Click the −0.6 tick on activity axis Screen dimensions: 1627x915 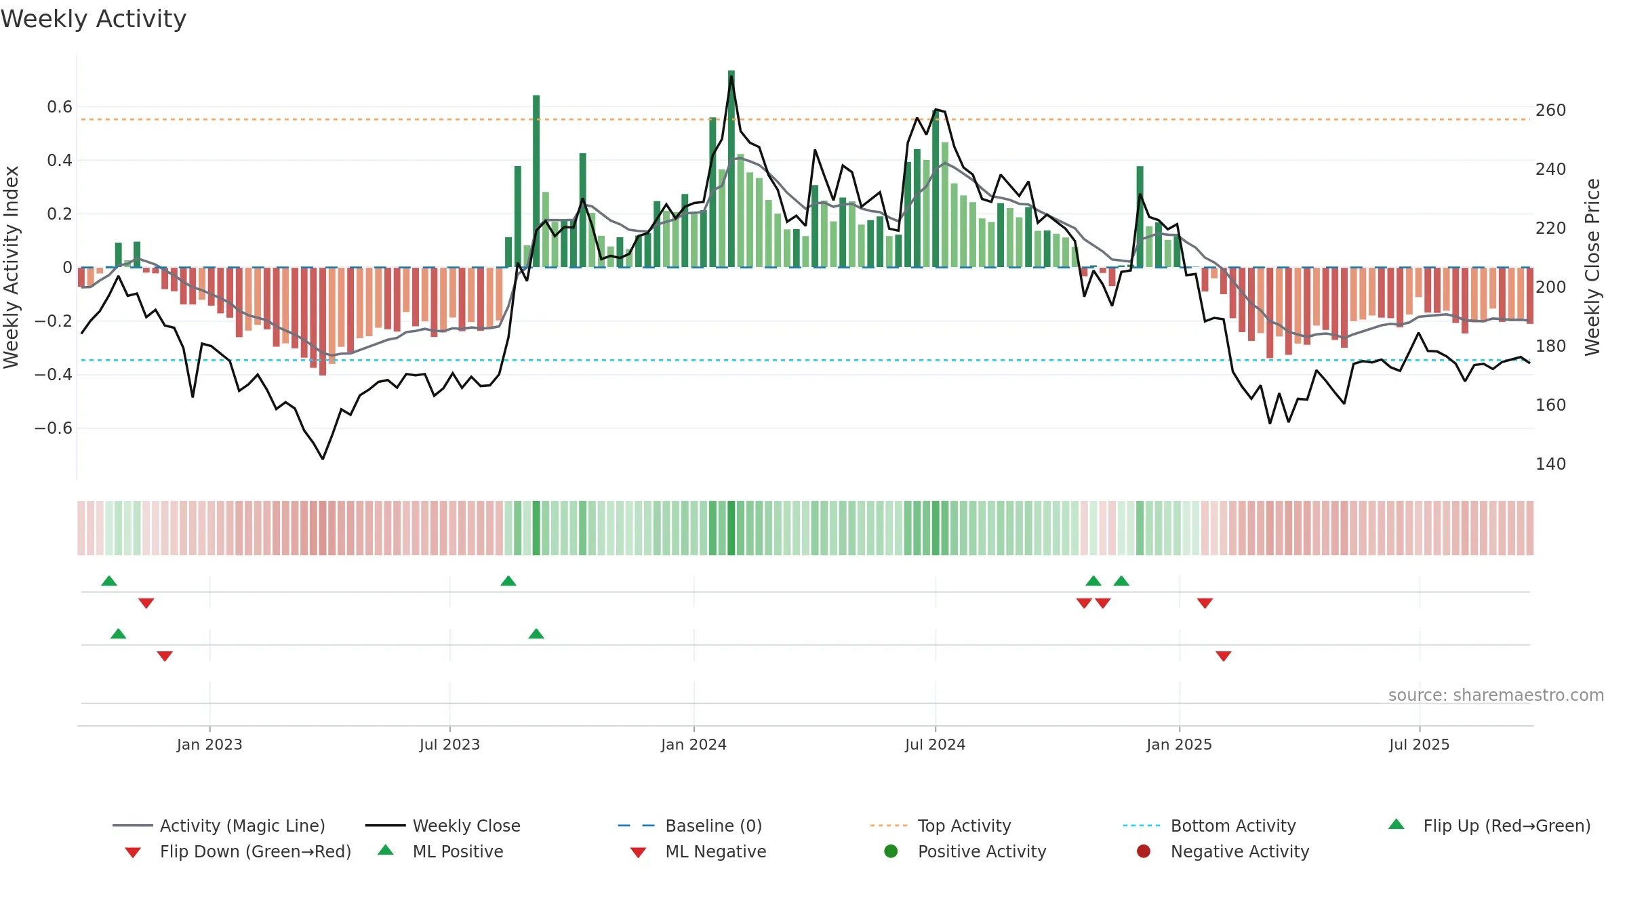[x=54, y=428]
